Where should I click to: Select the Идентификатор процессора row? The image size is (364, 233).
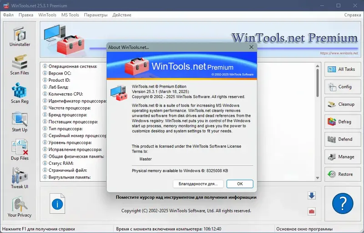[74, 101]
